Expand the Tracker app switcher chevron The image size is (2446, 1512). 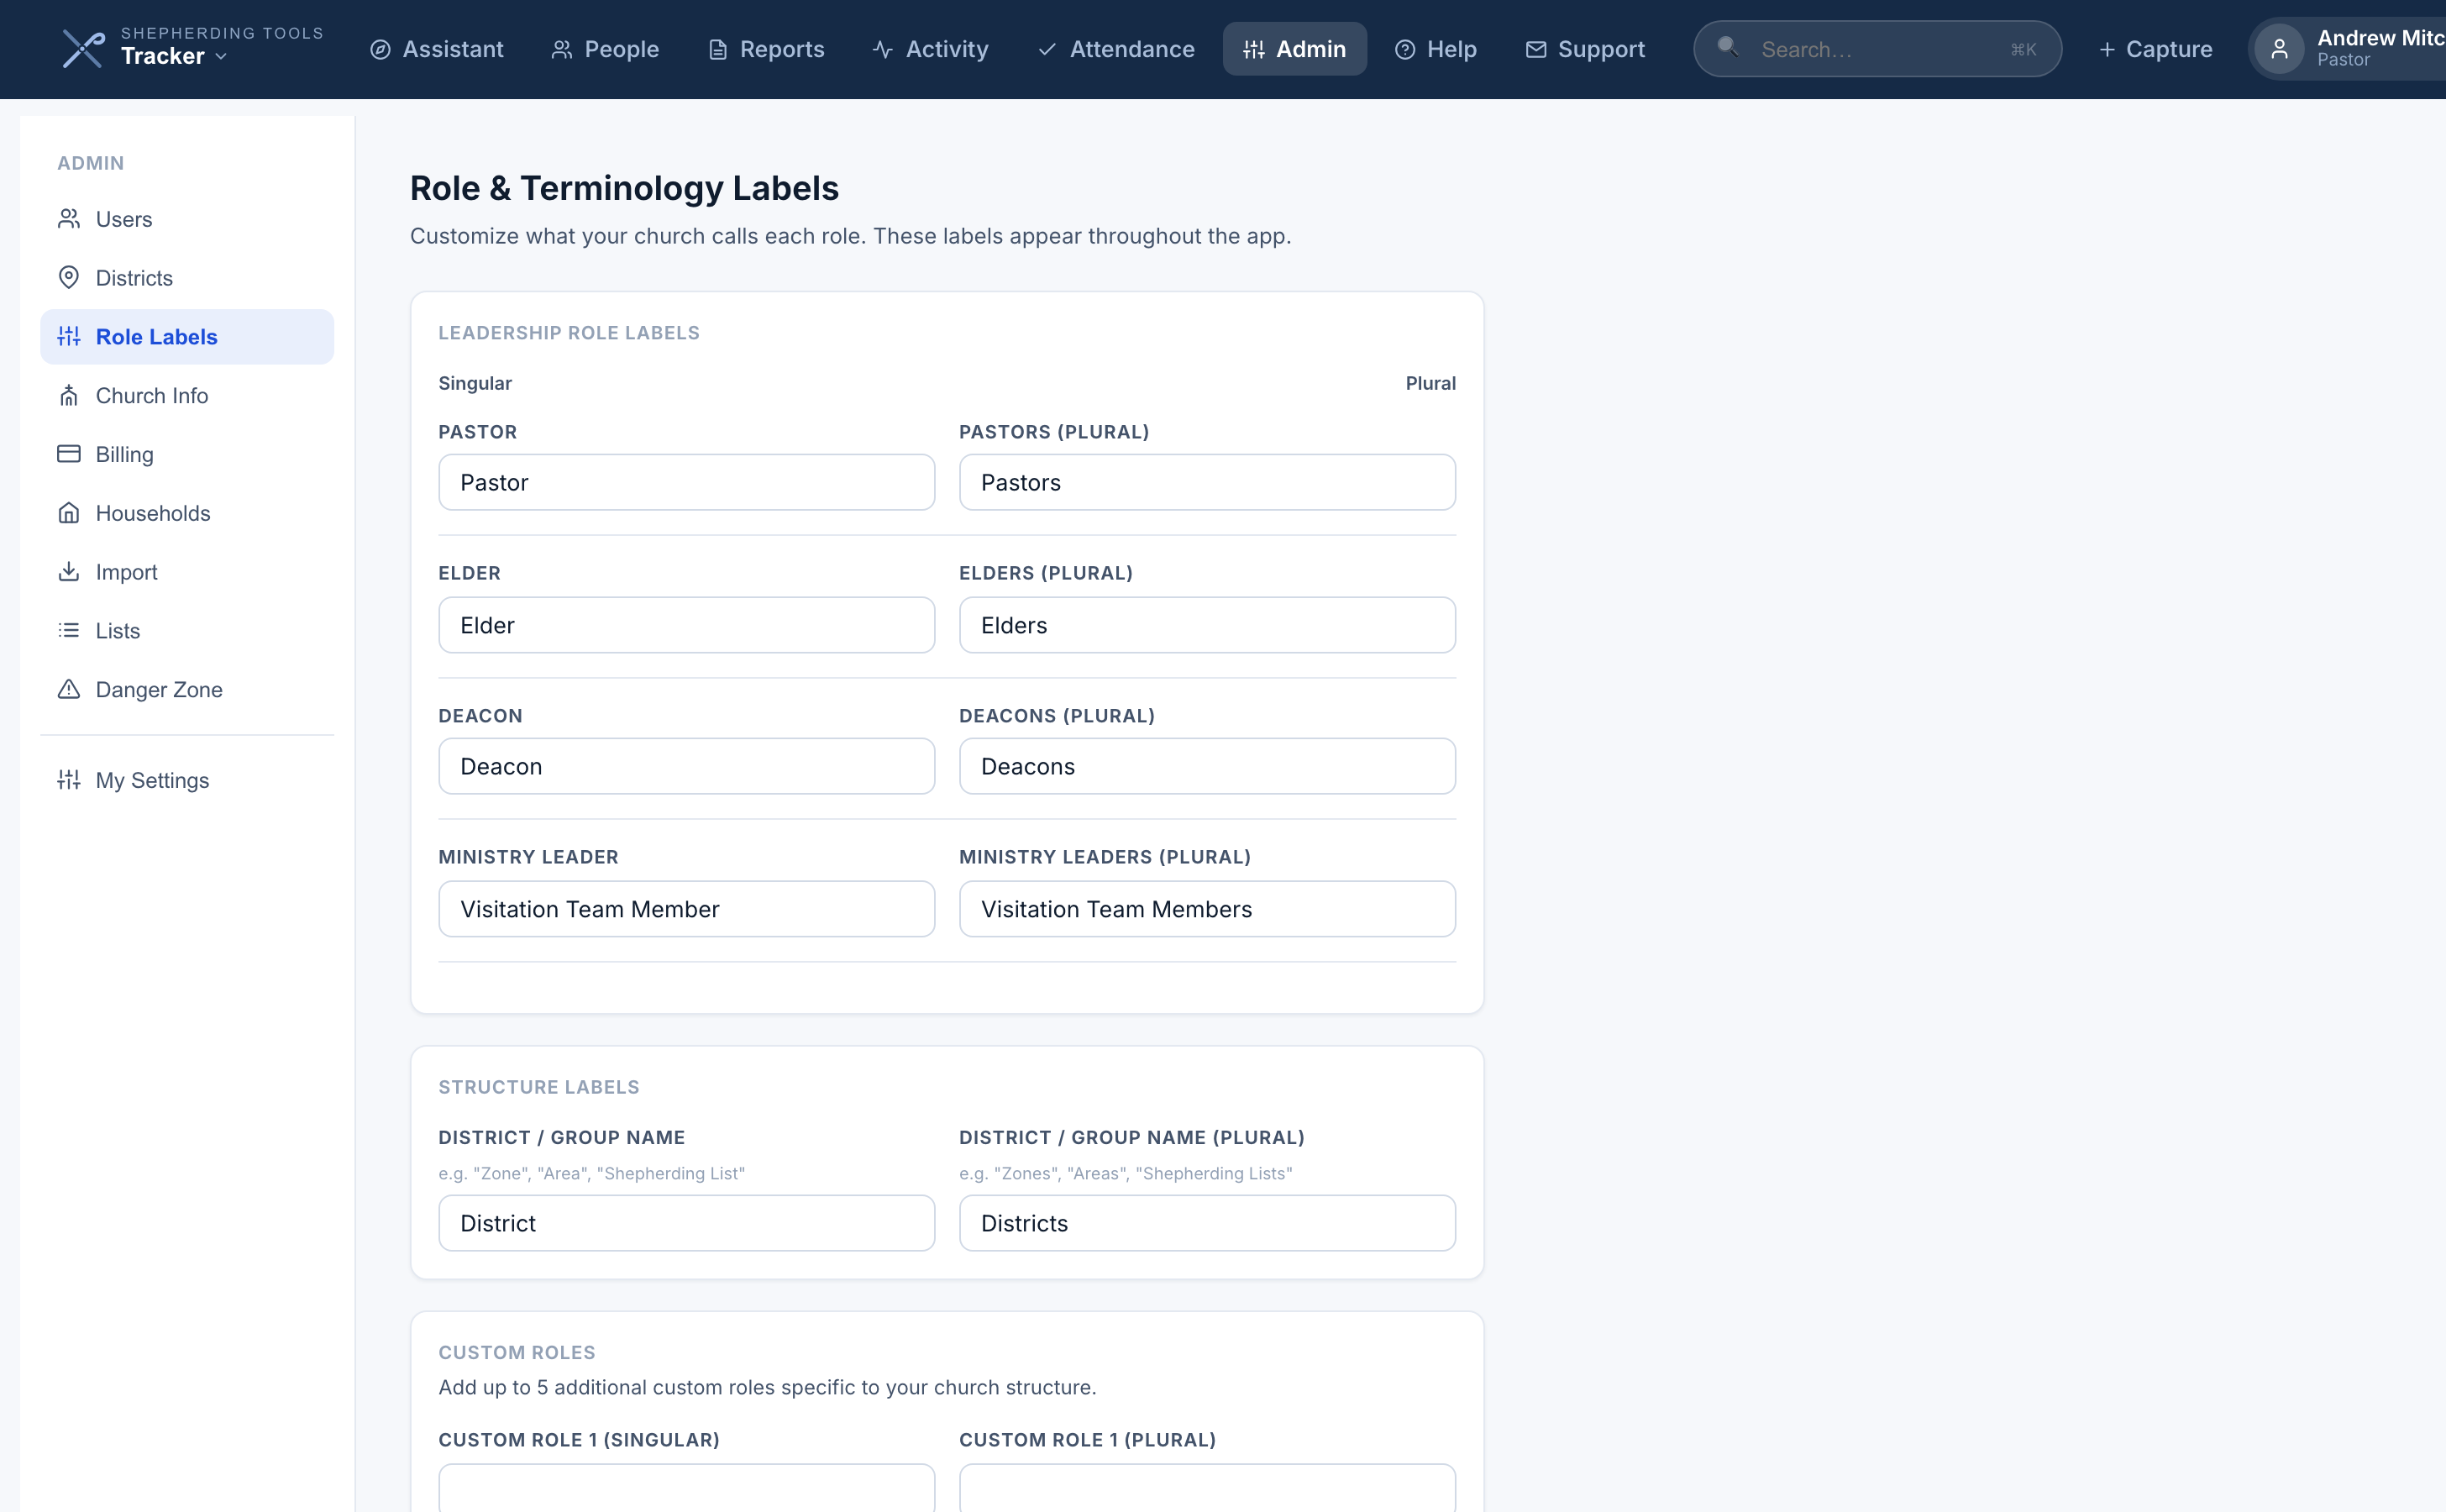click(x=221, y=57)
